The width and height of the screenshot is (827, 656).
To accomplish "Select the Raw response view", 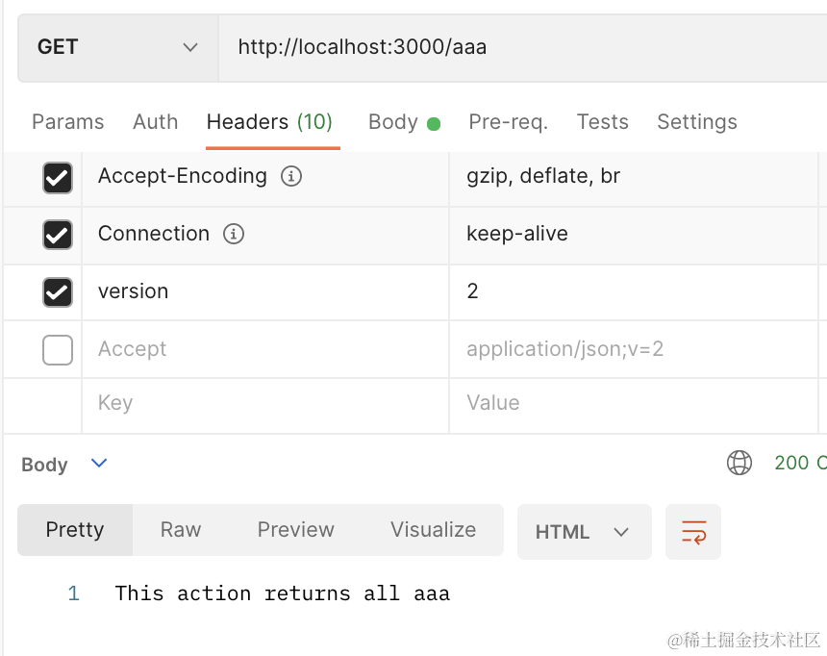I will click(x=181, y=530).
